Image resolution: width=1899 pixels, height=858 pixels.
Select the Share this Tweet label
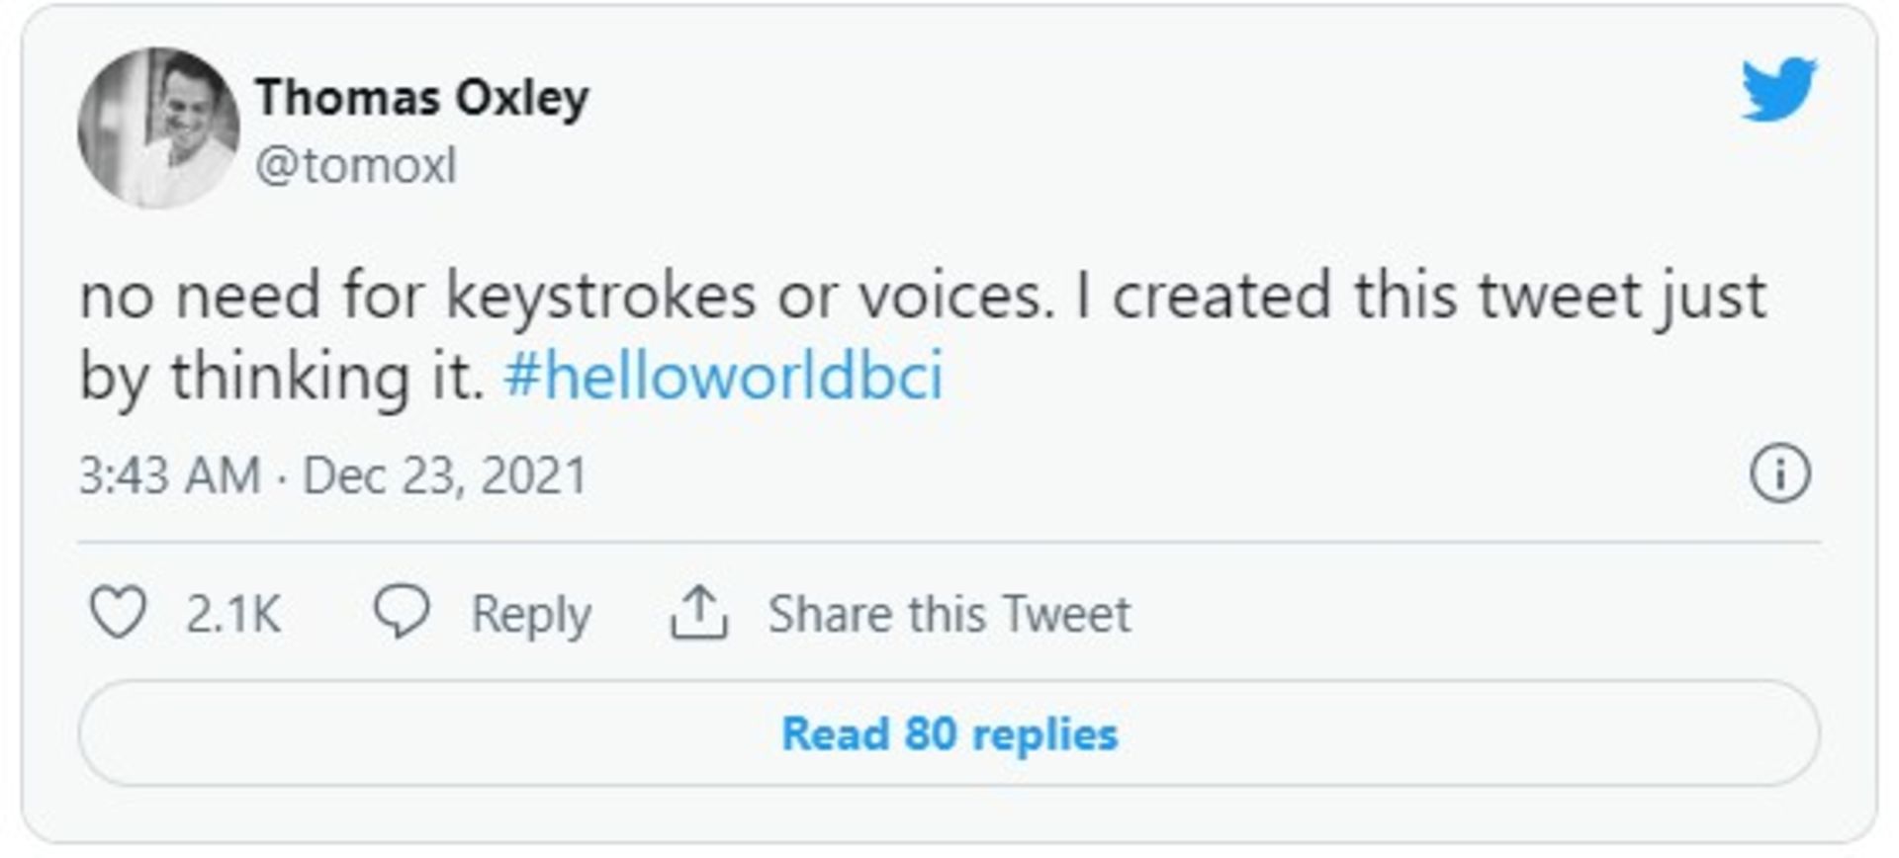click(x=949, y=614)
